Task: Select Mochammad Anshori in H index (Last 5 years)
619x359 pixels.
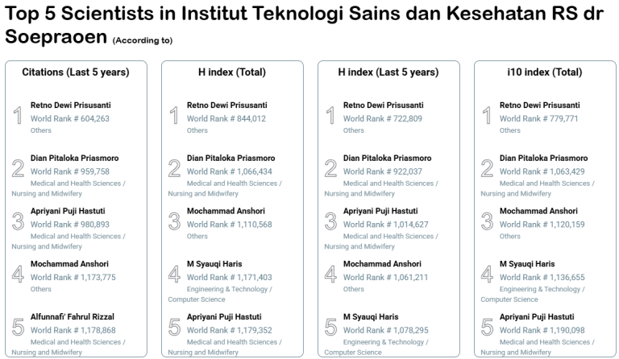Action: tap(382, 264)
